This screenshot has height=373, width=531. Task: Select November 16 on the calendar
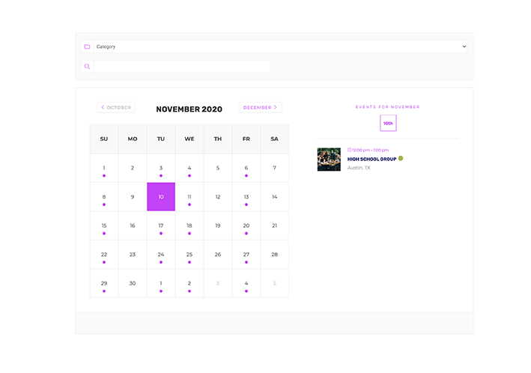point(133,225)
